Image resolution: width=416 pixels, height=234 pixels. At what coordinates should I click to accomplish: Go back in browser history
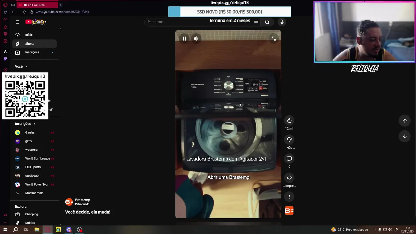(13, 12)
